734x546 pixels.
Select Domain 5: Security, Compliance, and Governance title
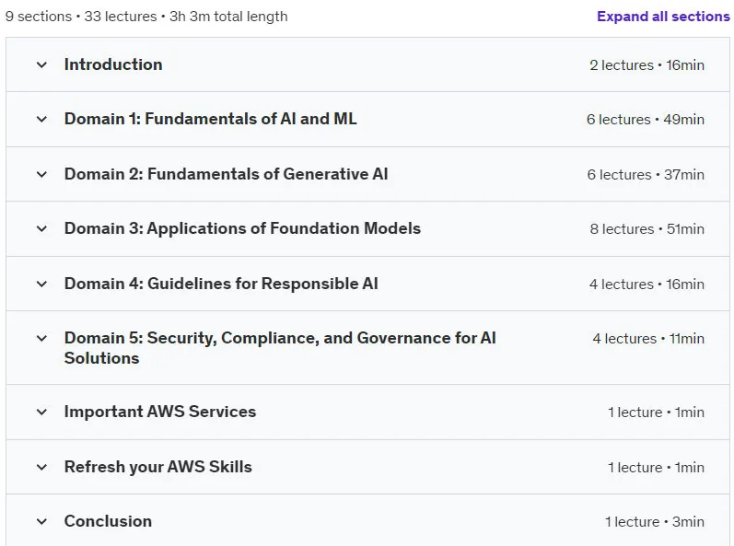pos(280,348)
